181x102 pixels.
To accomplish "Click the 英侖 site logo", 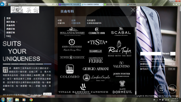I will point(25,10).
